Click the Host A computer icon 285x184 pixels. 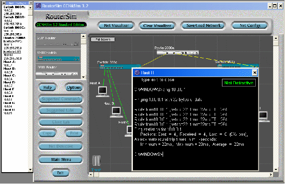click(x=102, y=92)
